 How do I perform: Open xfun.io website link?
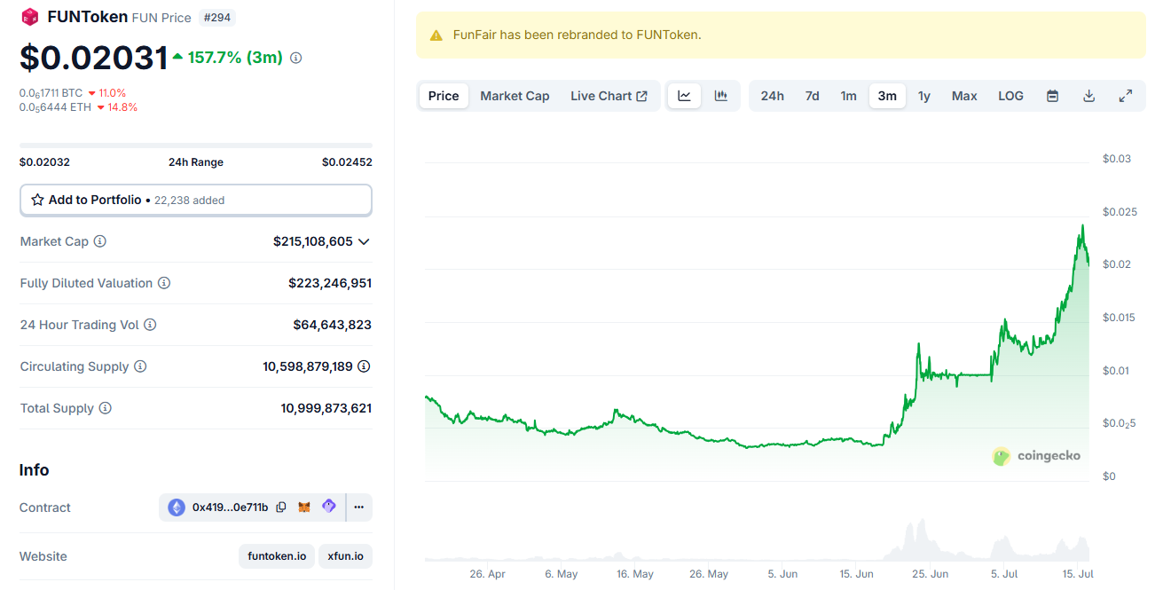coord(345,556)
